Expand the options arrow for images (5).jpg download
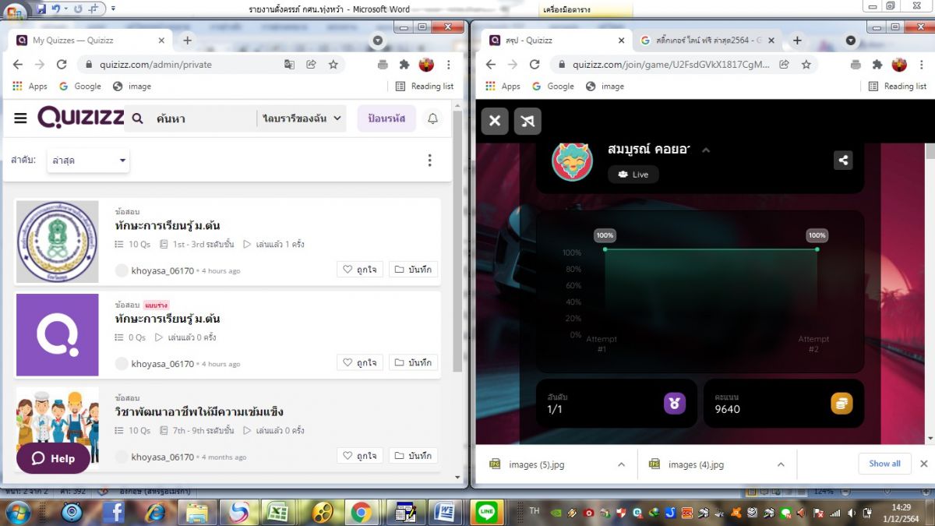 pos(621,464)
